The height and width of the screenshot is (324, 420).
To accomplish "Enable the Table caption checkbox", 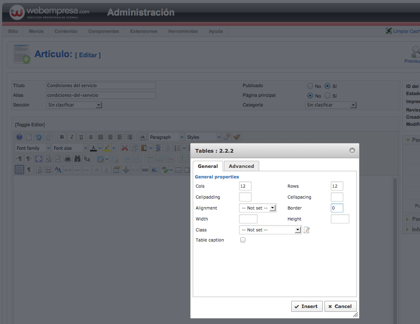I will 243,240.
